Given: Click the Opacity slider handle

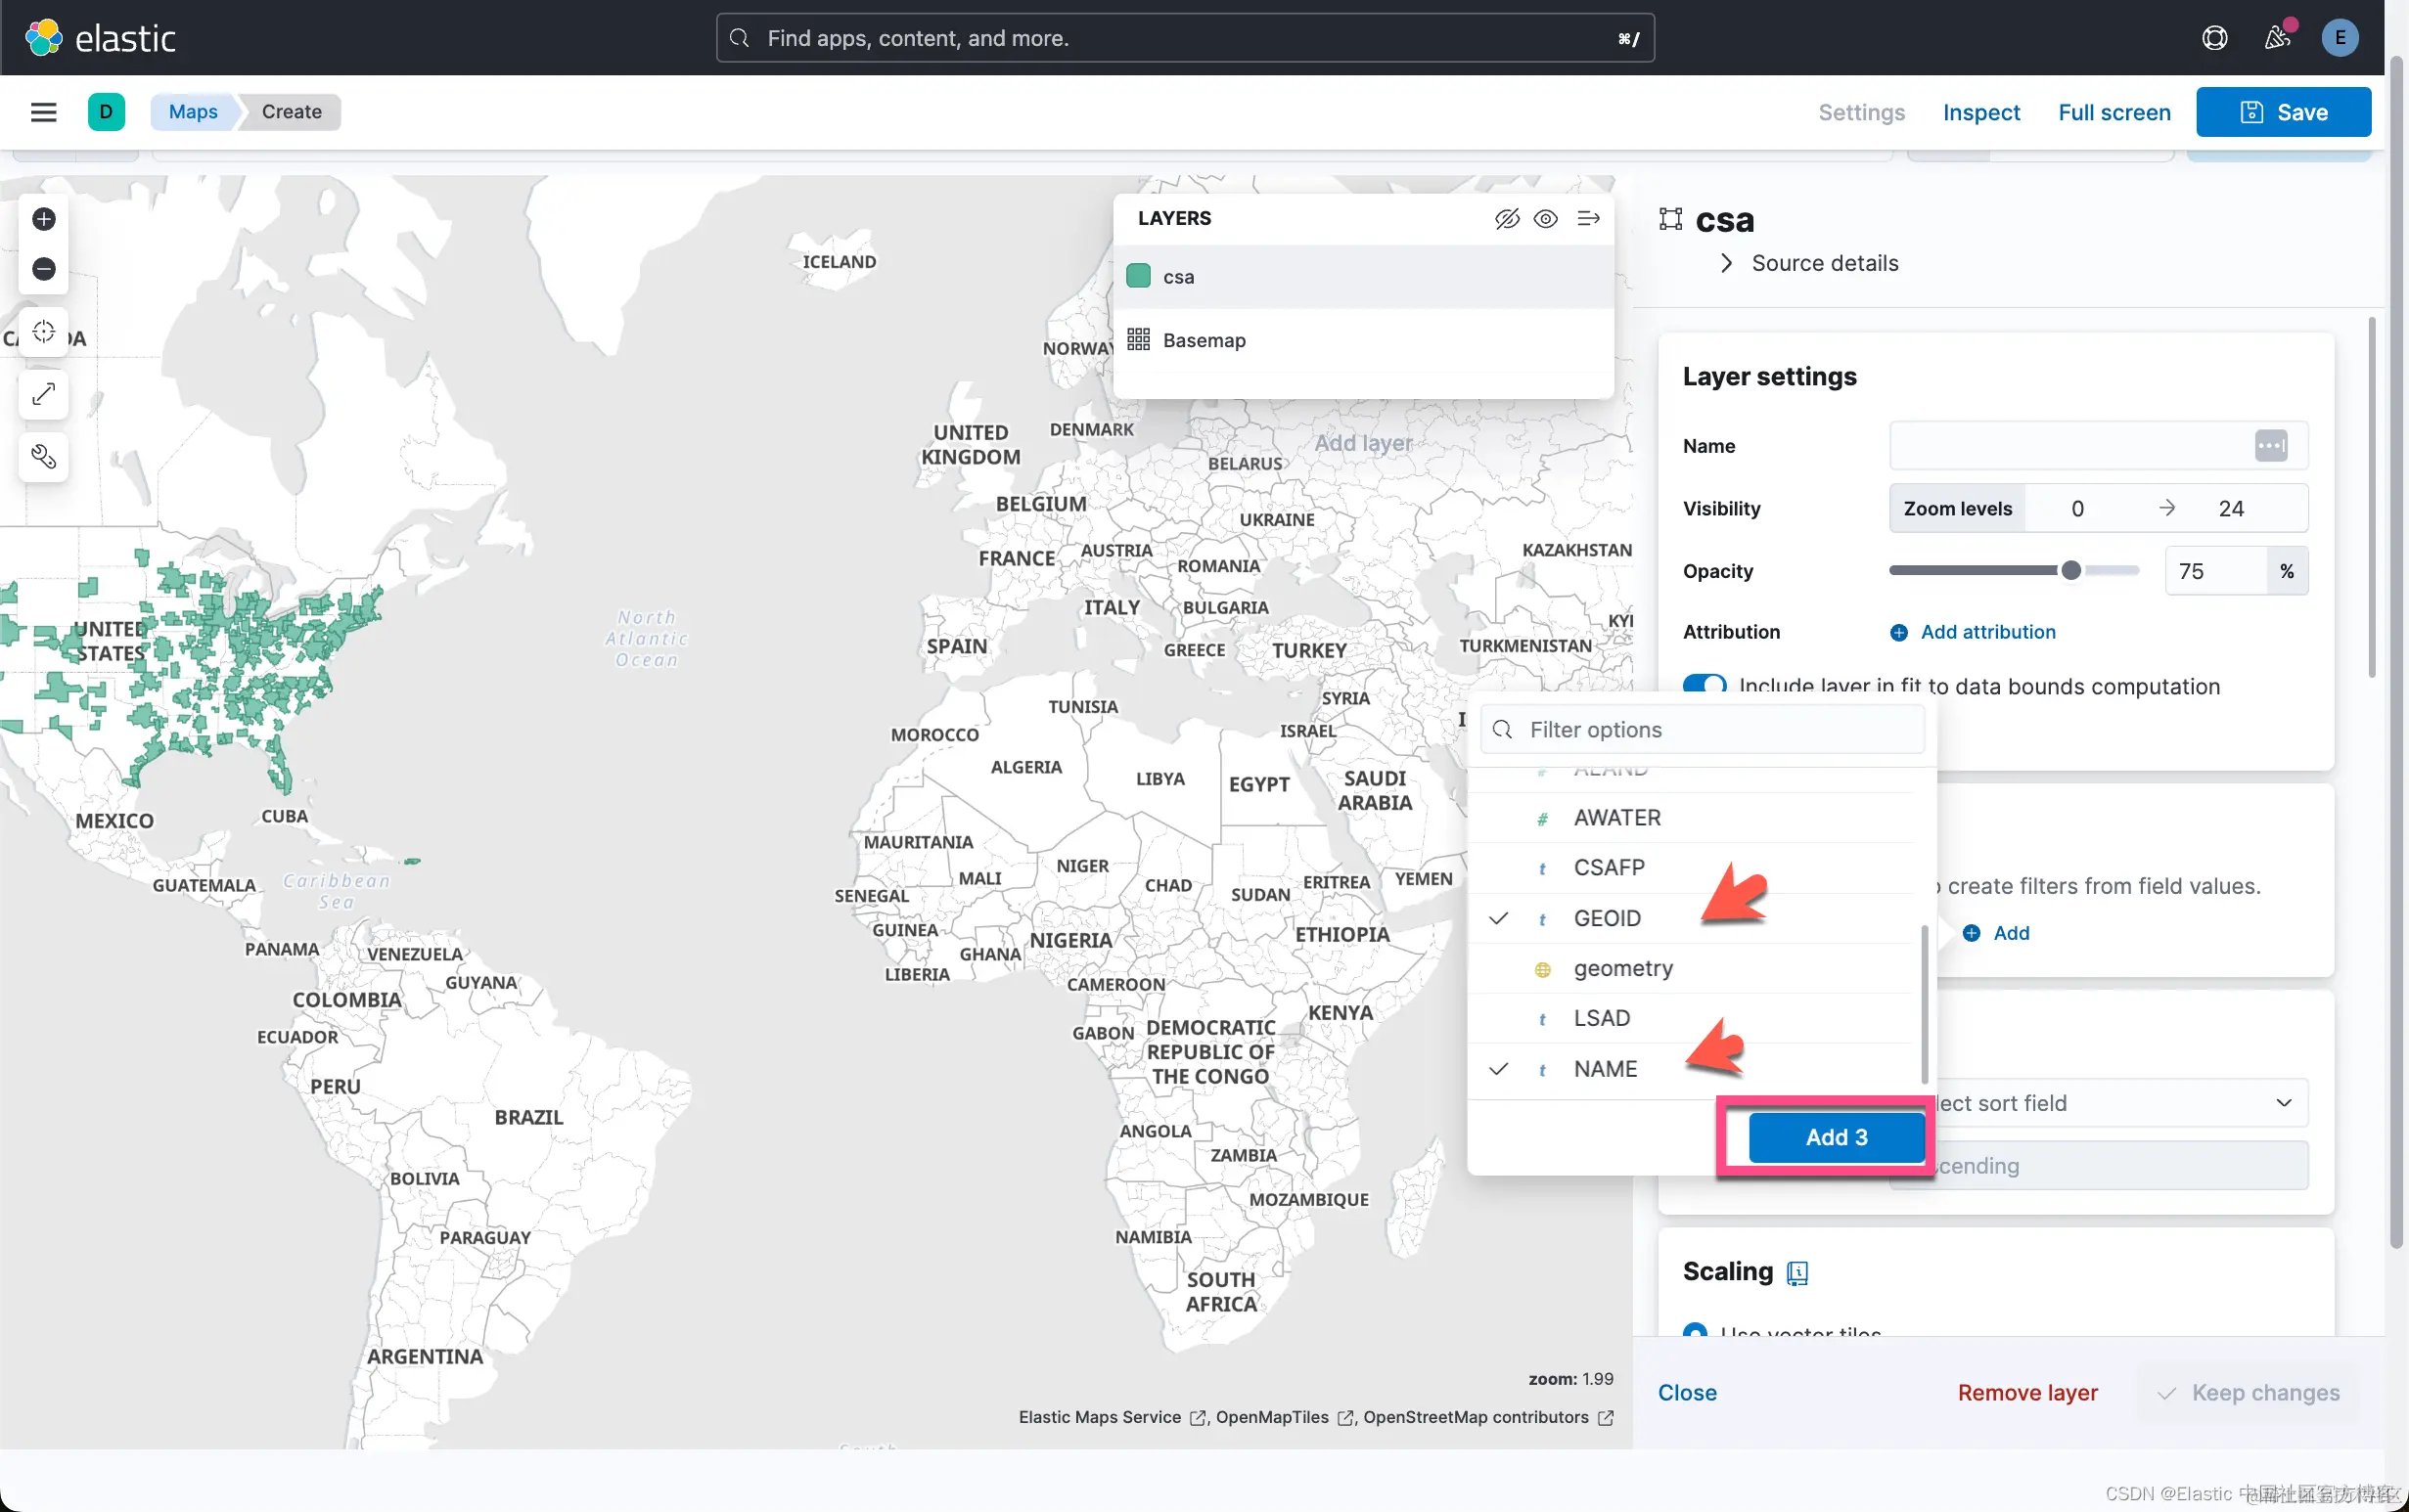Looking at the screenshot, I should tap(2070, 570).
